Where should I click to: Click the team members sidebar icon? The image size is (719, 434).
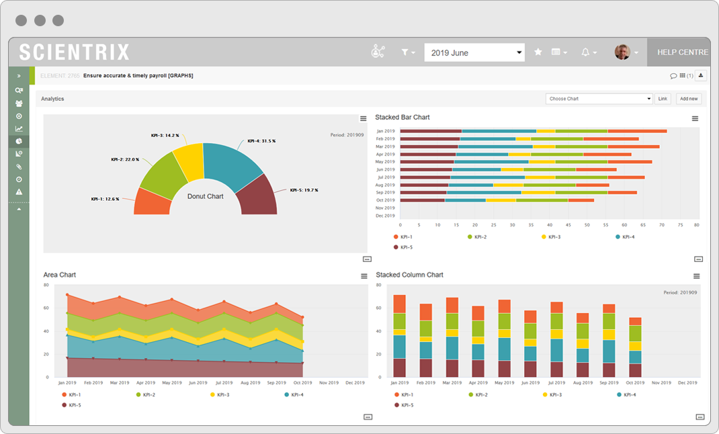19,103
